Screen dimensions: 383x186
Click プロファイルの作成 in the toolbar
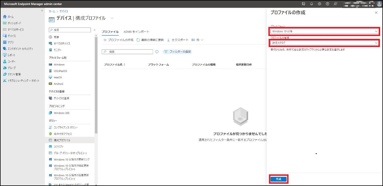point(118,40)
